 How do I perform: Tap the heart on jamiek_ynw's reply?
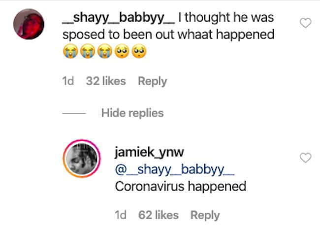click(x=306, y=158)
